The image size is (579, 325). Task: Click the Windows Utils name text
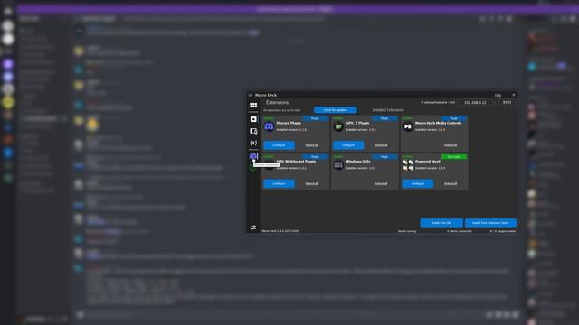pos(358,162)
